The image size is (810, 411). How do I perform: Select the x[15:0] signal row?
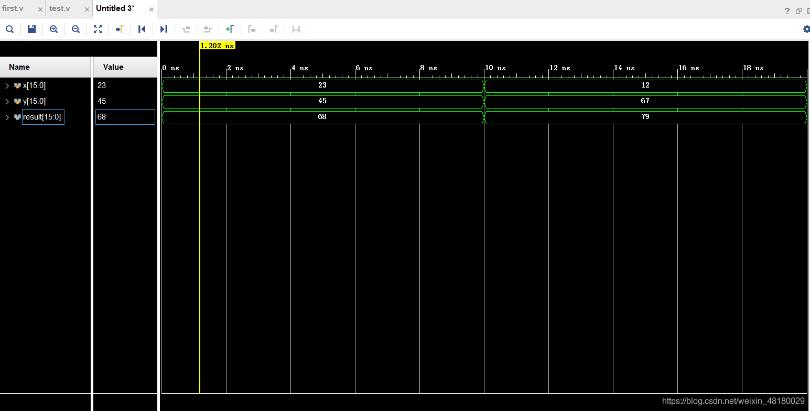(x=45, y=85)
